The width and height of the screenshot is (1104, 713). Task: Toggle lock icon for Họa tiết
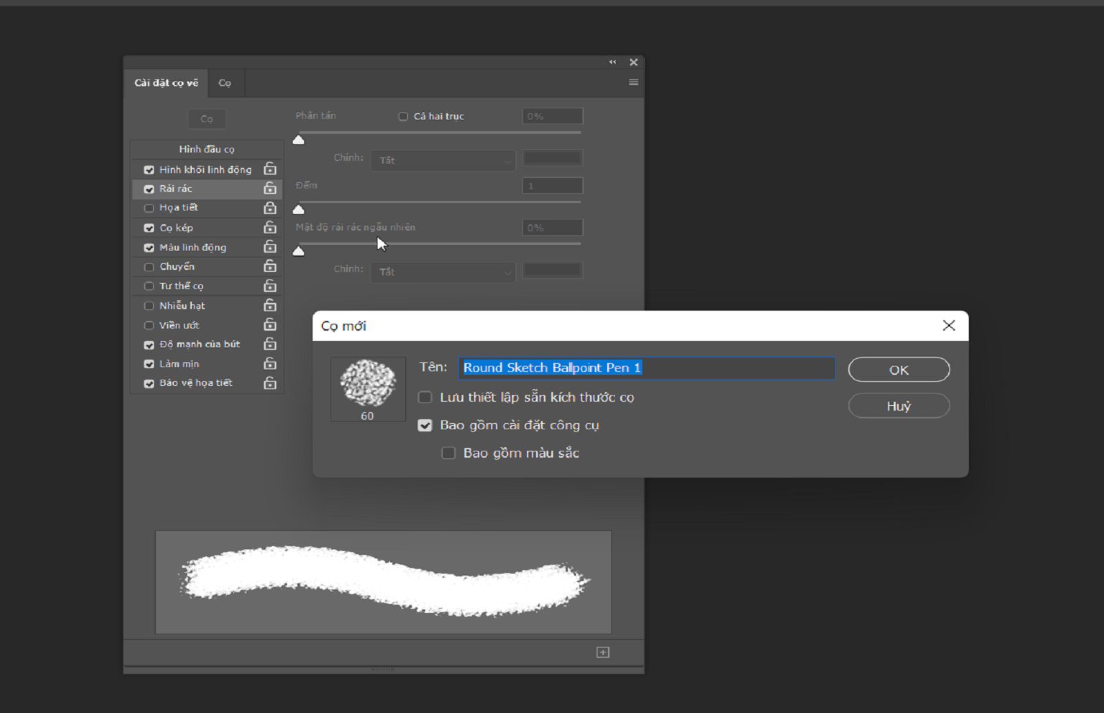(x=270, y=208)
